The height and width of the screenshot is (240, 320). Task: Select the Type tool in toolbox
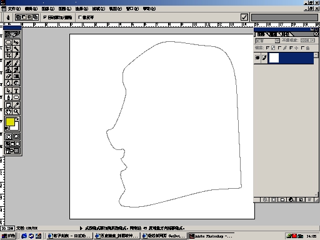pos(16,91)
